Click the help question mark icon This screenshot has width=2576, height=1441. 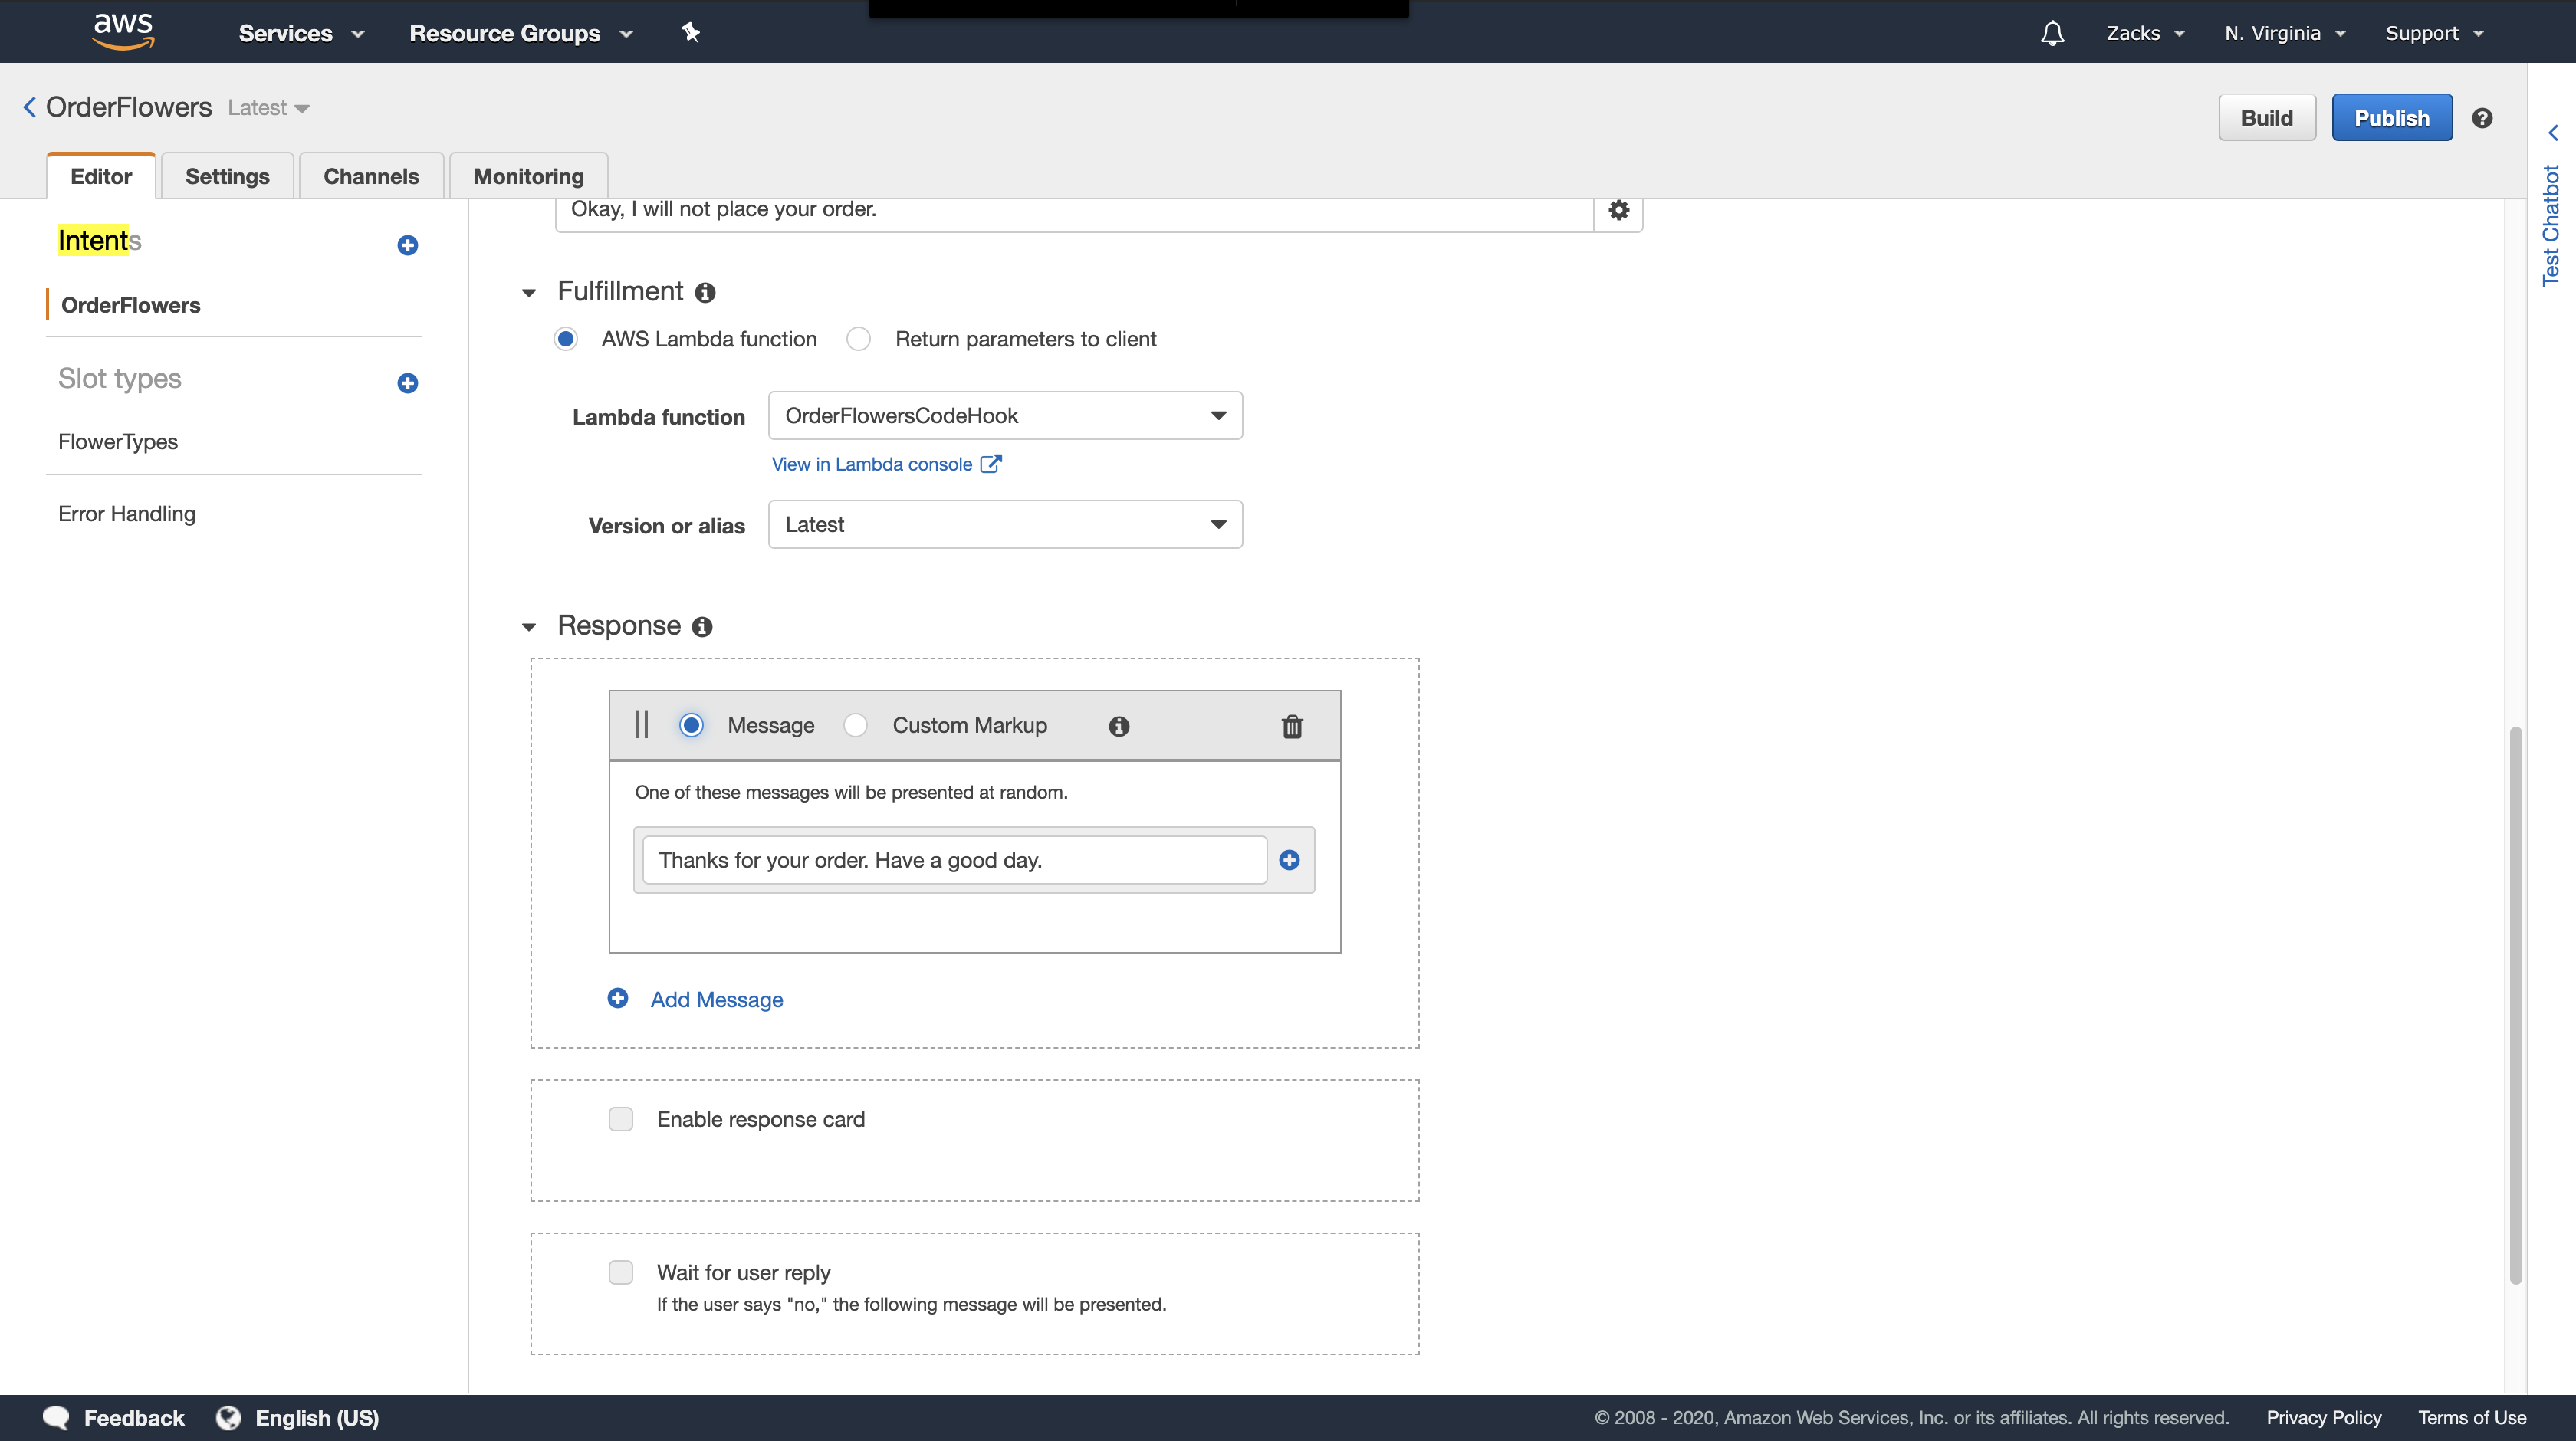point(2482,118)
